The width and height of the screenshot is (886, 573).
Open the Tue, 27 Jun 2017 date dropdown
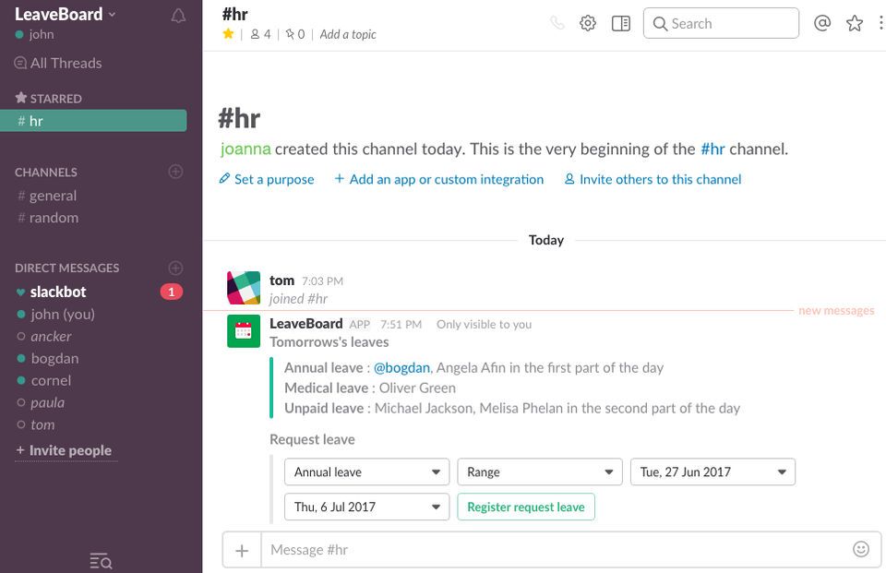[x=712, y=472]
